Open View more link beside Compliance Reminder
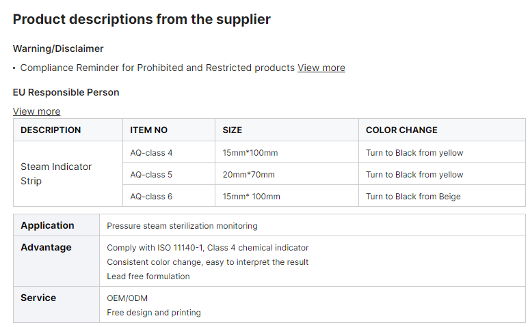This screenshot has width=530, height=327. (x=321, y=68)
